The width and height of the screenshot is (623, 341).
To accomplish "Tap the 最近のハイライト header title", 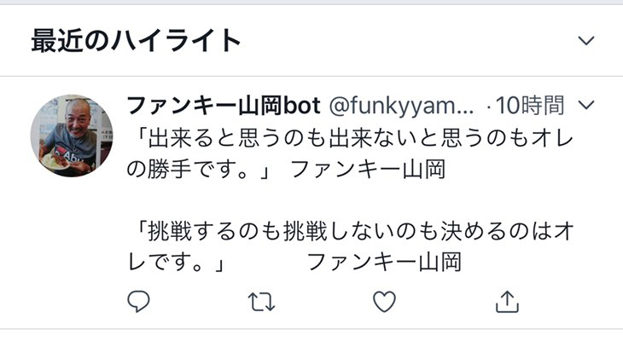I will pos(136,40).
